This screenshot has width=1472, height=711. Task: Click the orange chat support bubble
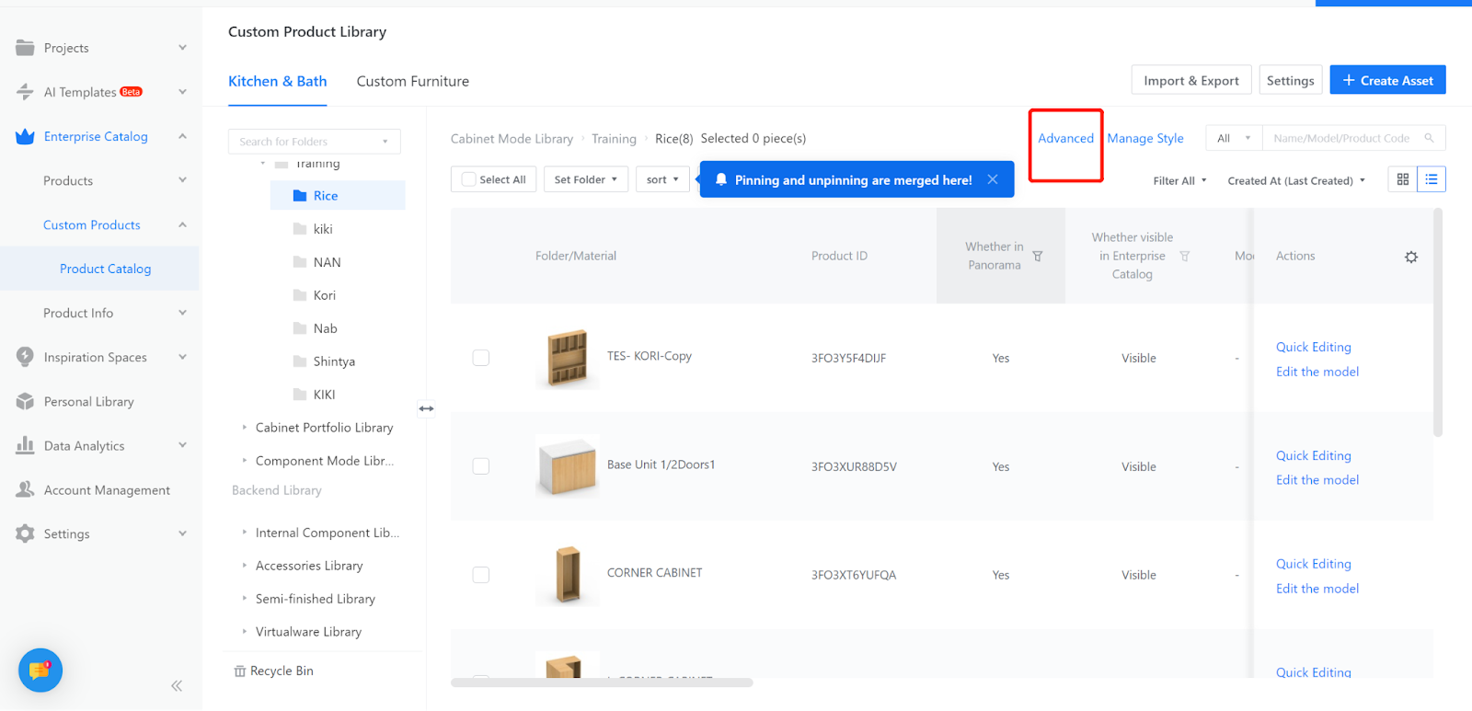(x=40, y=671)
